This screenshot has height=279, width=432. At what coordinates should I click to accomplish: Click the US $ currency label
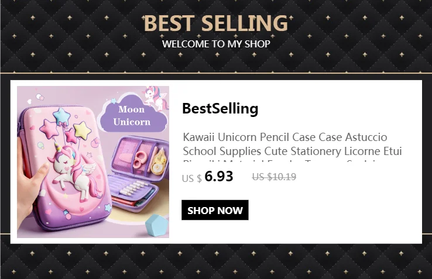coord(192,178)
